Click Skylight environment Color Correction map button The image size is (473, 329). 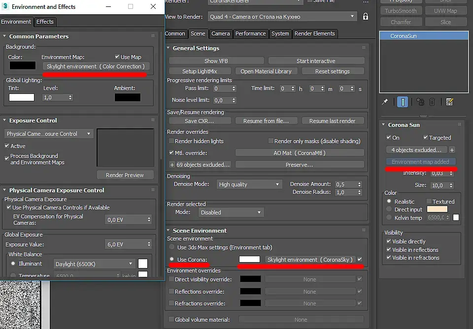tap(96, 66)
